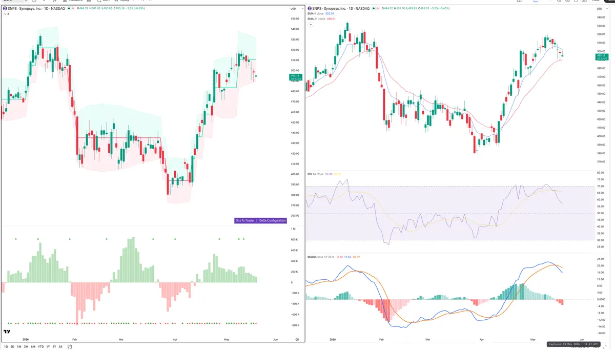Screen dimensions: 615x350
Task: Click Synopsys symbol logo on right chart
Action: pyautogui.click(x=309, y=9)
